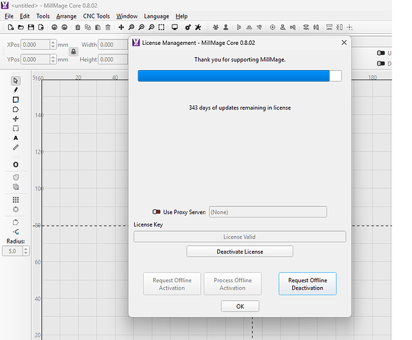Screen dimensions: 412x340
Task: Open the File menu
Action: tap(9, 16)
